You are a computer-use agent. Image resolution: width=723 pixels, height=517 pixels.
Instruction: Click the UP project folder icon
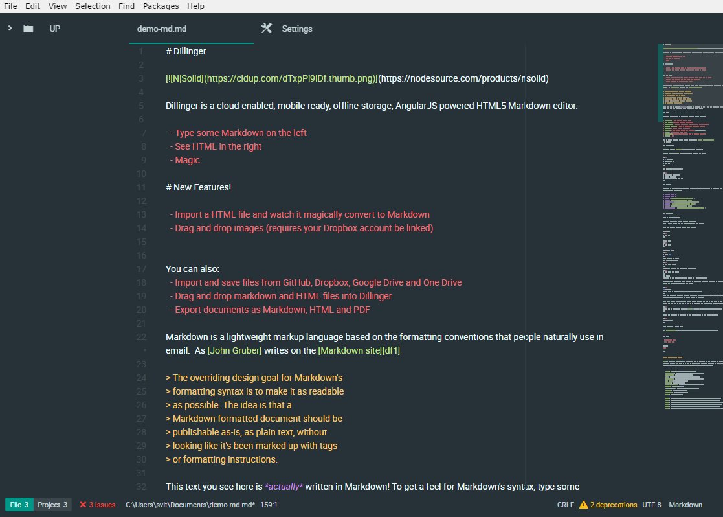point(28,29)
